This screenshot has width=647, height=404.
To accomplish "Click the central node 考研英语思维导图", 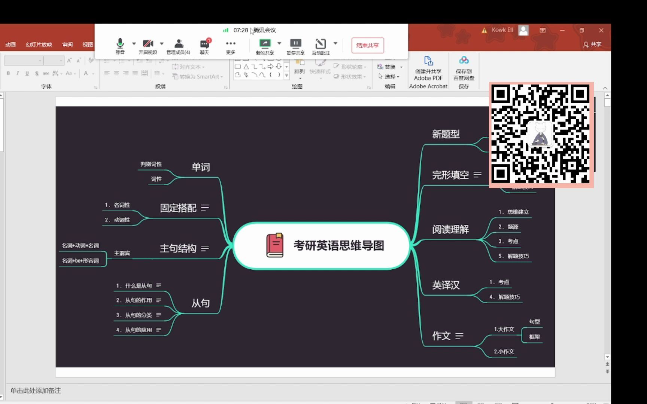I will pos(321,245).
